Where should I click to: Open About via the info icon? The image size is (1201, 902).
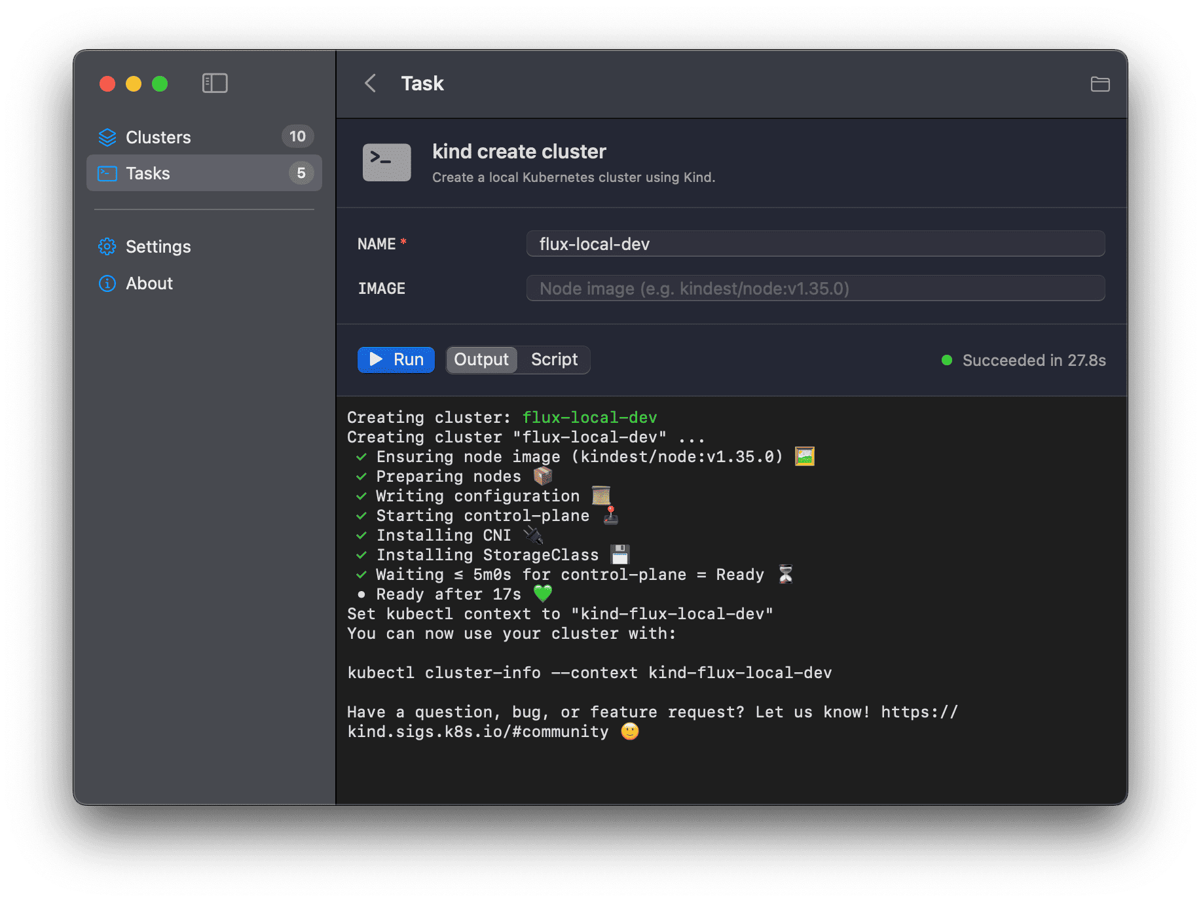(x=107, y=283)
